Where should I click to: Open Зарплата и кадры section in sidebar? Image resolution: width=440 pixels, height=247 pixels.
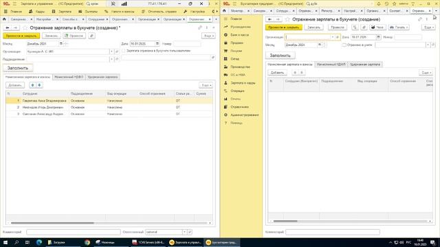coord(243,83)
